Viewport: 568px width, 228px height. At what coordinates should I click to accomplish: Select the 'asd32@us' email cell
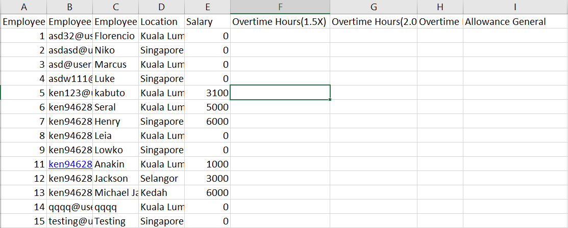pyautogui.click(x=69, y=36)
